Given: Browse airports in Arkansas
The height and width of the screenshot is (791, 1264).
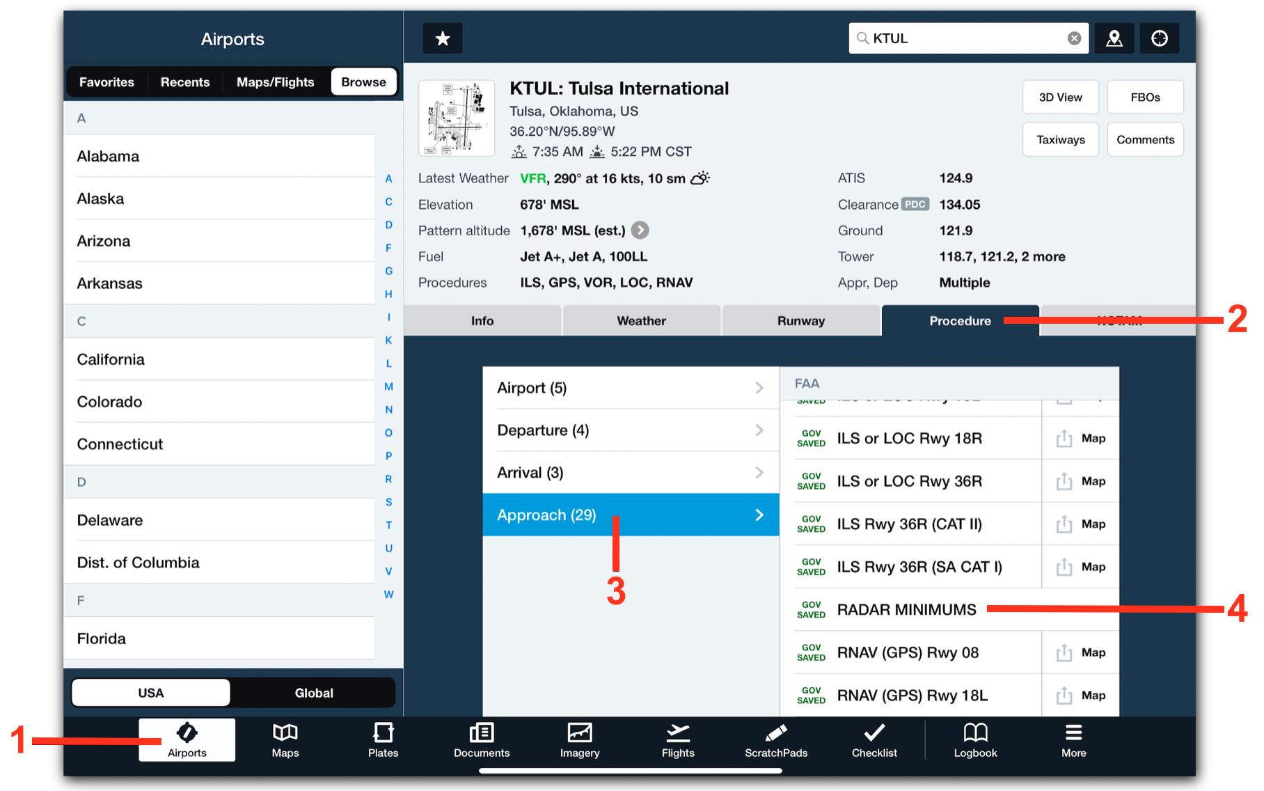Looking at the screenshot, I should click(x=219, y=283).
